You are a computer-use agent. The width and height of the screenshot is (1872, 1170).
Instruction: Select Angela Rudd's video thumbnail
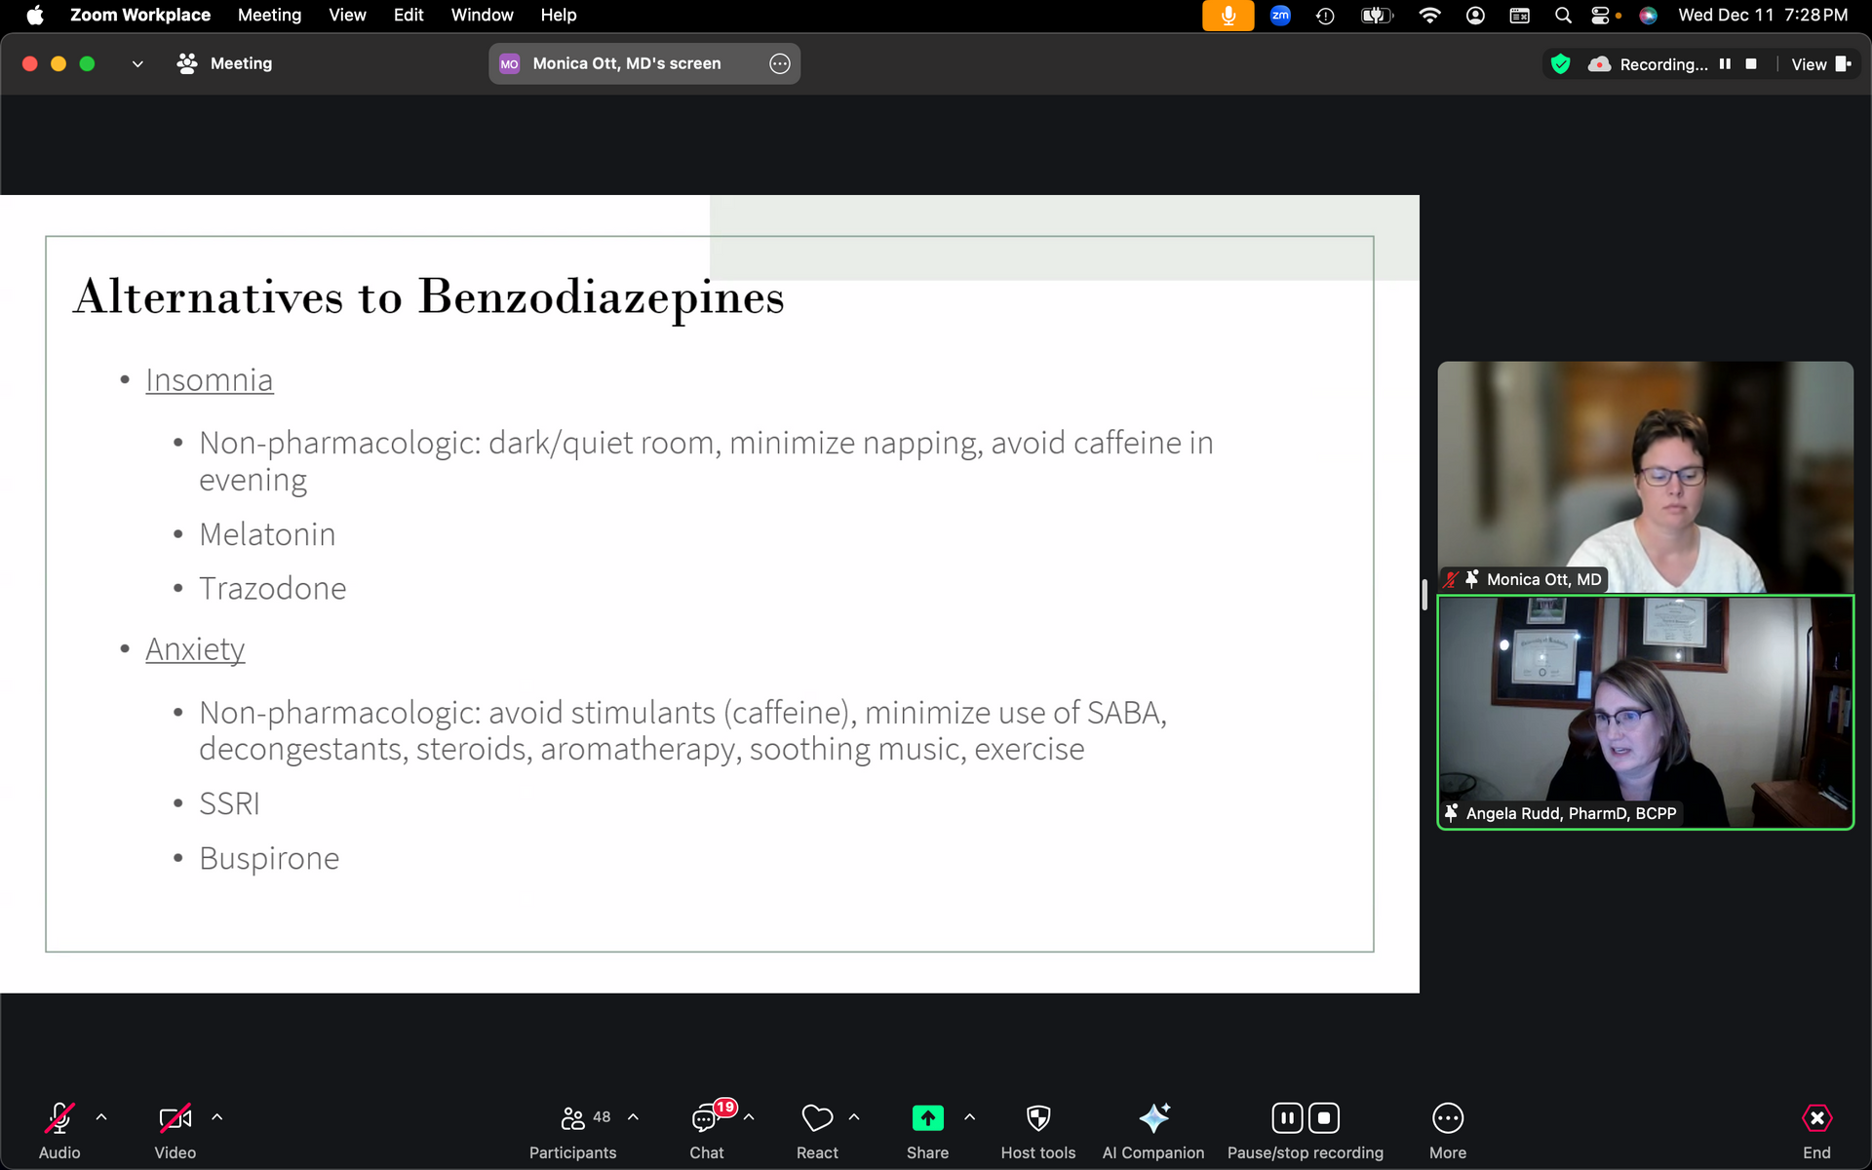(1645, 713)
